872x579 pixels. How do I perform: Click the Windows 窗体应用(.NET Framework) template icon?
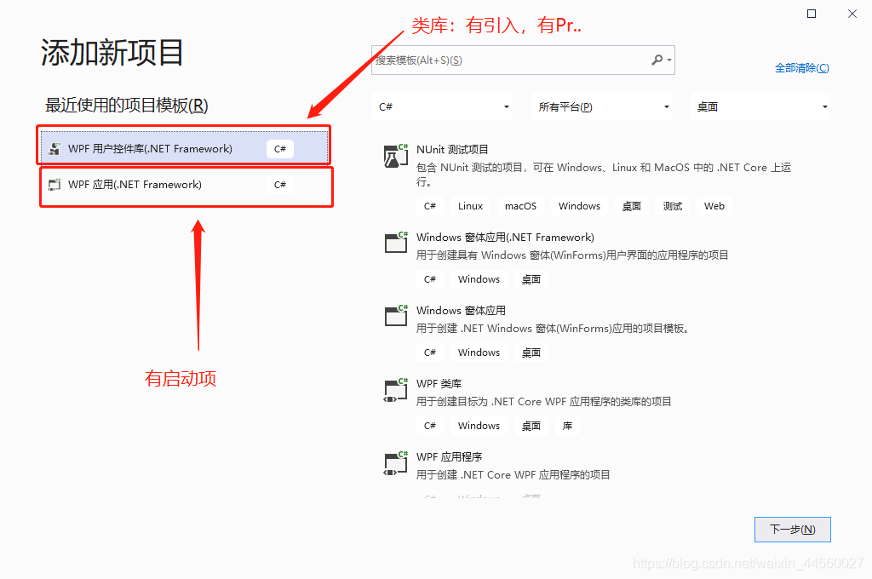[396, 243]
